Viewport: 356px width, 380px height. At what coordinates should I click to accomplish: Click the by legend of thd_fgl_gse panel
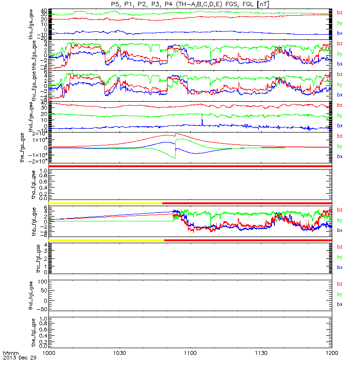coord(340,294)
